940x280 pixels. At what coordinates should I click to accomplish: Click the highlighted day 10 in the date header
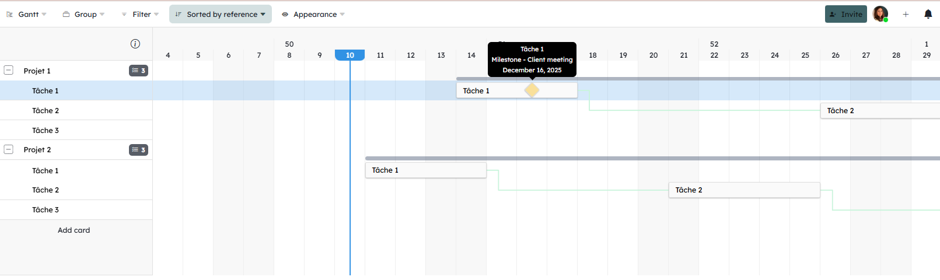(x=350, y=55)
